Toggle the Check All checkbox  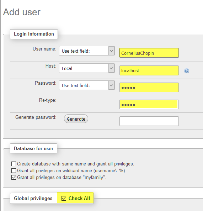[64, 198]
